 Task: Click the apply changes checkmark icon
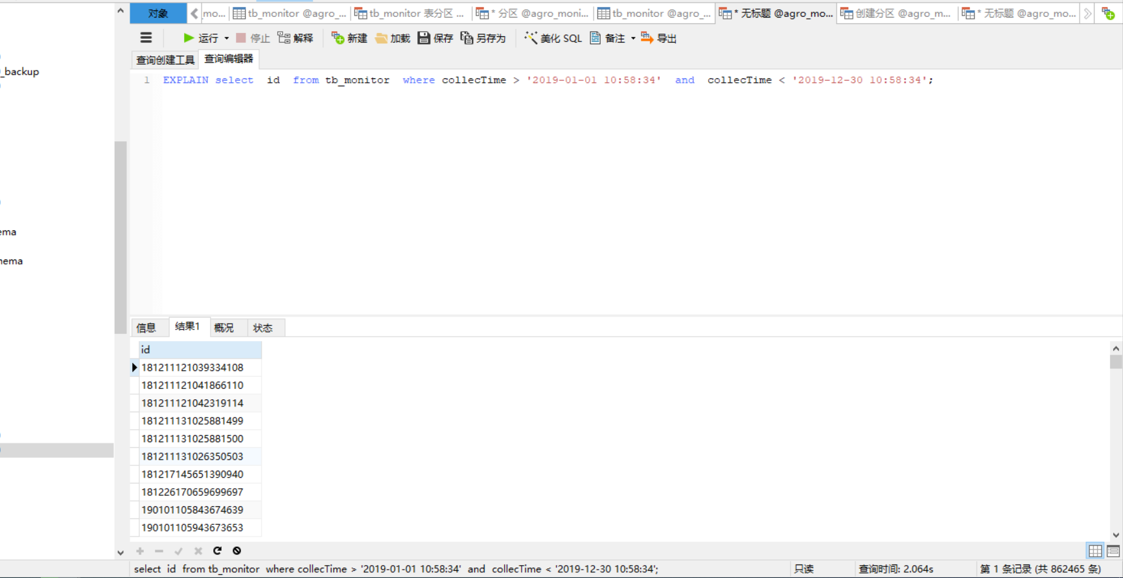coord(179,551)
